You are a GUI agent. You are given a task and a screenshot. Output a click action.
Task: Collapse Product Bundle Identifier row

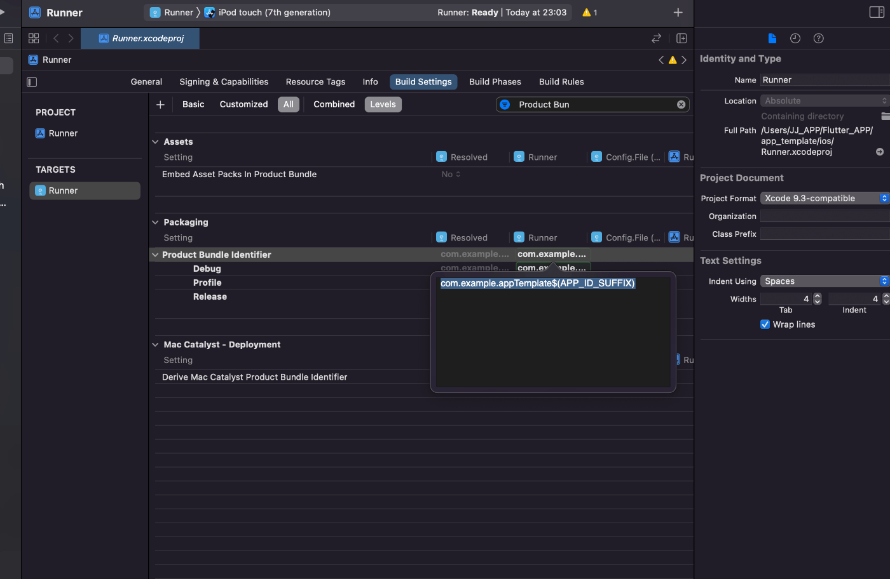coord(155,255)
